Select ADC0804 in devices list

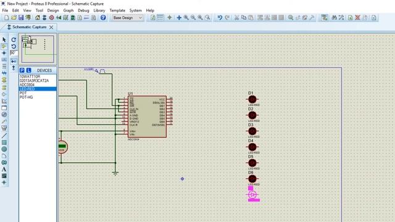(x=38, y=85)
